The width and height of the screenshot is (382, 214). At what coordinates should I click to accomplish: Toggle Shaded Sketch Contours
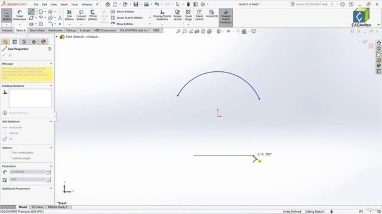coord(226,17)
